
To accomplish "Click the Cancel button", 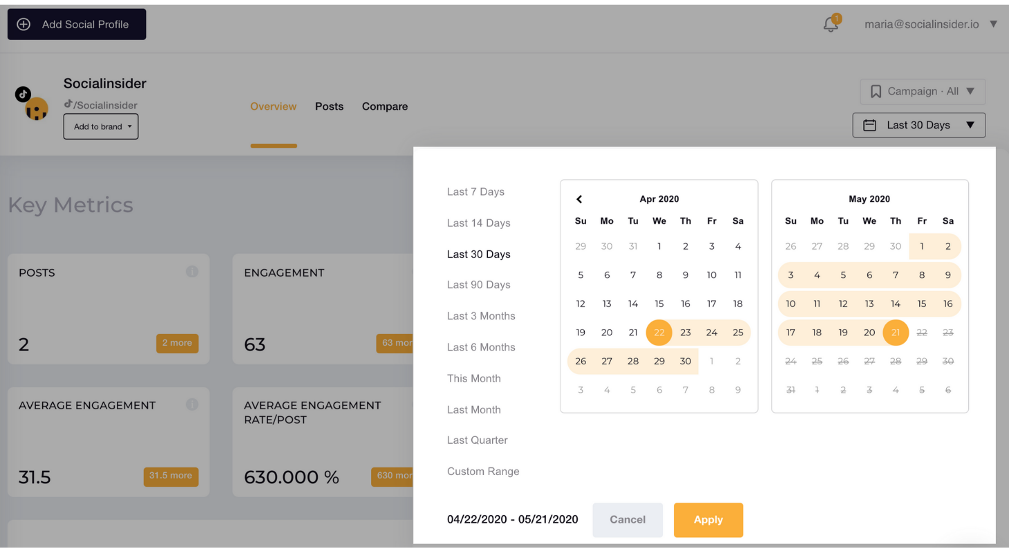I will (628, 520).
